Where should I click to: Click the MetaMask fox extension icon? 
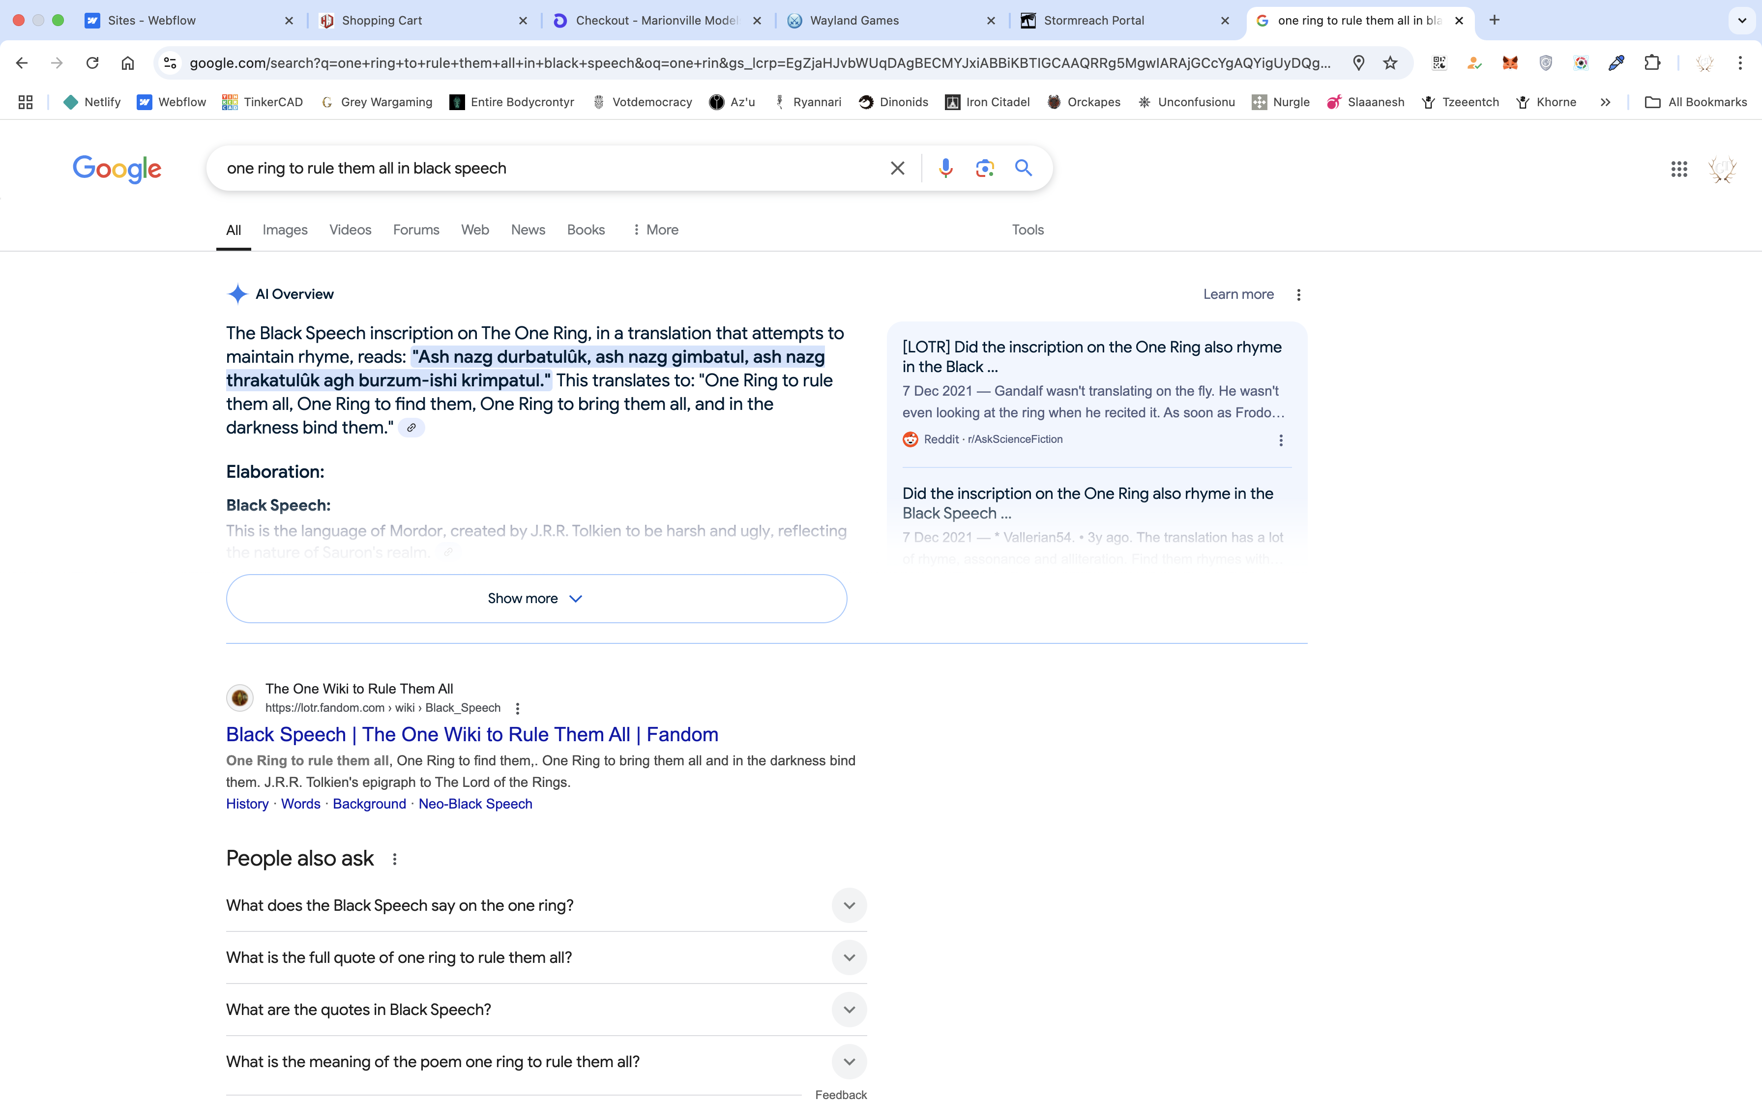pos(1510,62)
